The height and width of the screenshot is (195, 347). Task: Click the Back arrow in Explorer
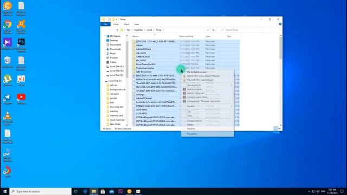[104, 30]
